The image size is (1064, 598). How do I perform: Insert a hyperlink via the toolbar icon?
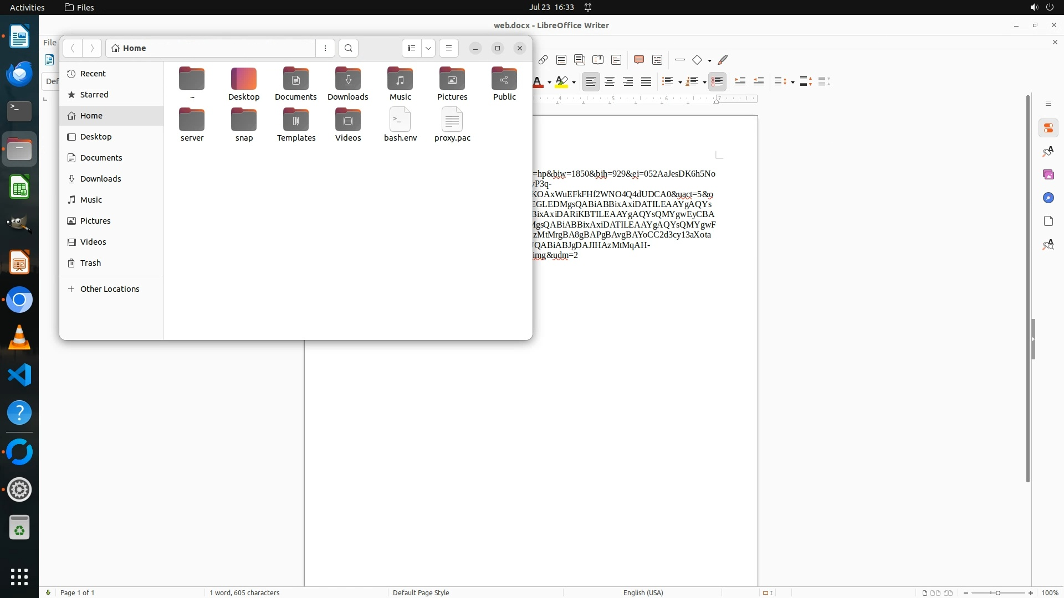click(543, 60)
